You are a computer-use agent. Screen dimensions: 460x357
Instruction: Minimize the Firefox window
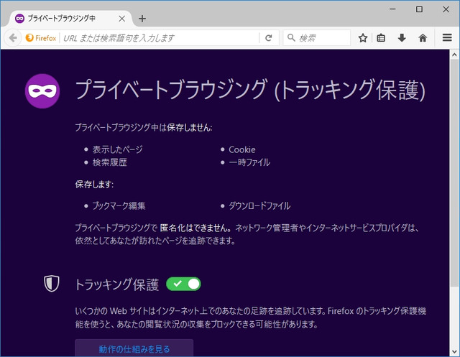tap(392, 9)
